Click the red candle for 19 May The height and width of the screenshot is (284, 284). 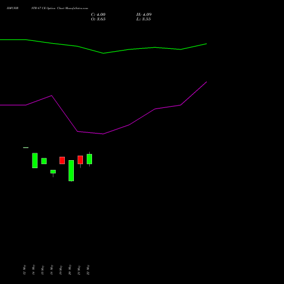tap(62, 160)
